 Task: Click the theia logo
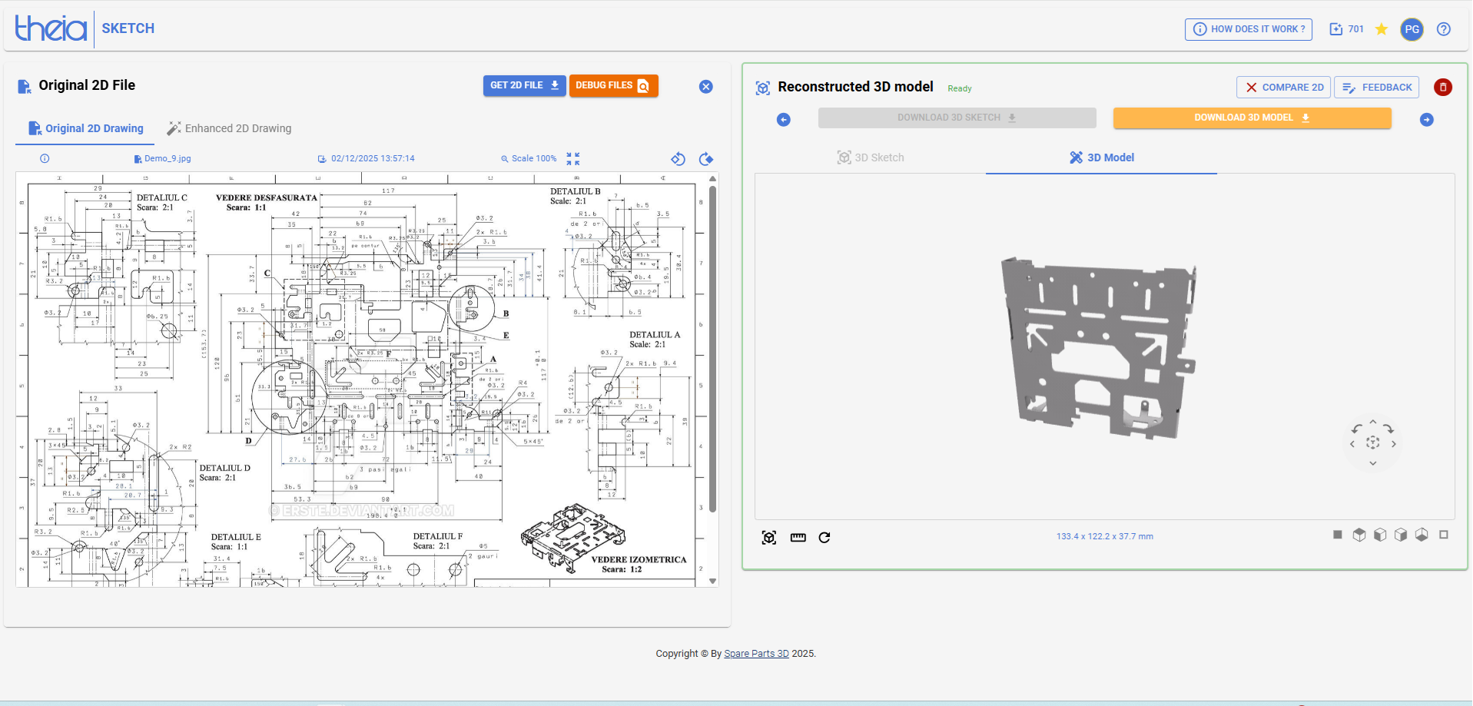tap(51, 28)
